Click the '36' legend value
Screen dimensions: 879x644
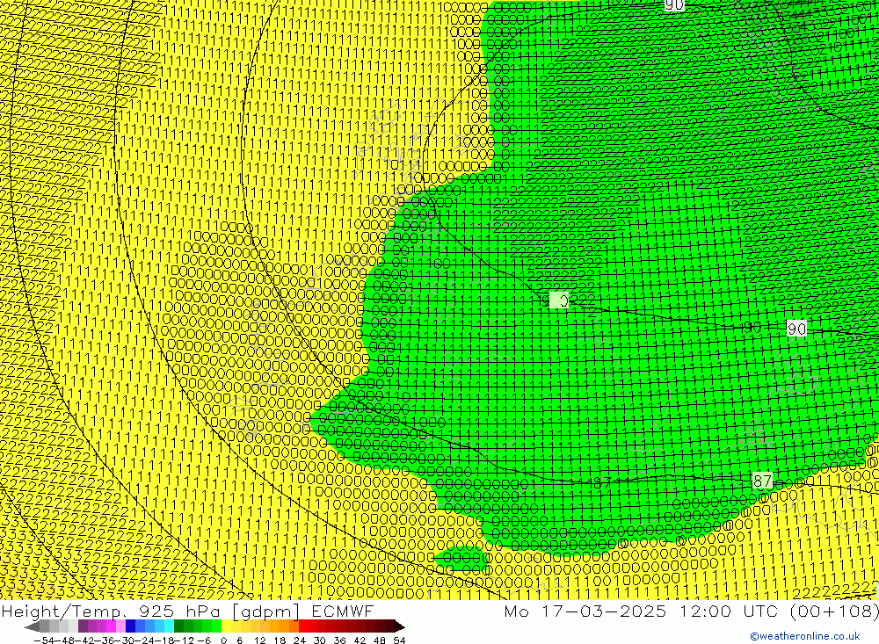click(x=339, y=640)
